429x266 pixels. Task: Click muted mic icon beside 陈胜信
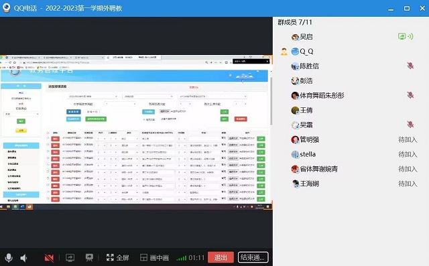coord(410,66)
